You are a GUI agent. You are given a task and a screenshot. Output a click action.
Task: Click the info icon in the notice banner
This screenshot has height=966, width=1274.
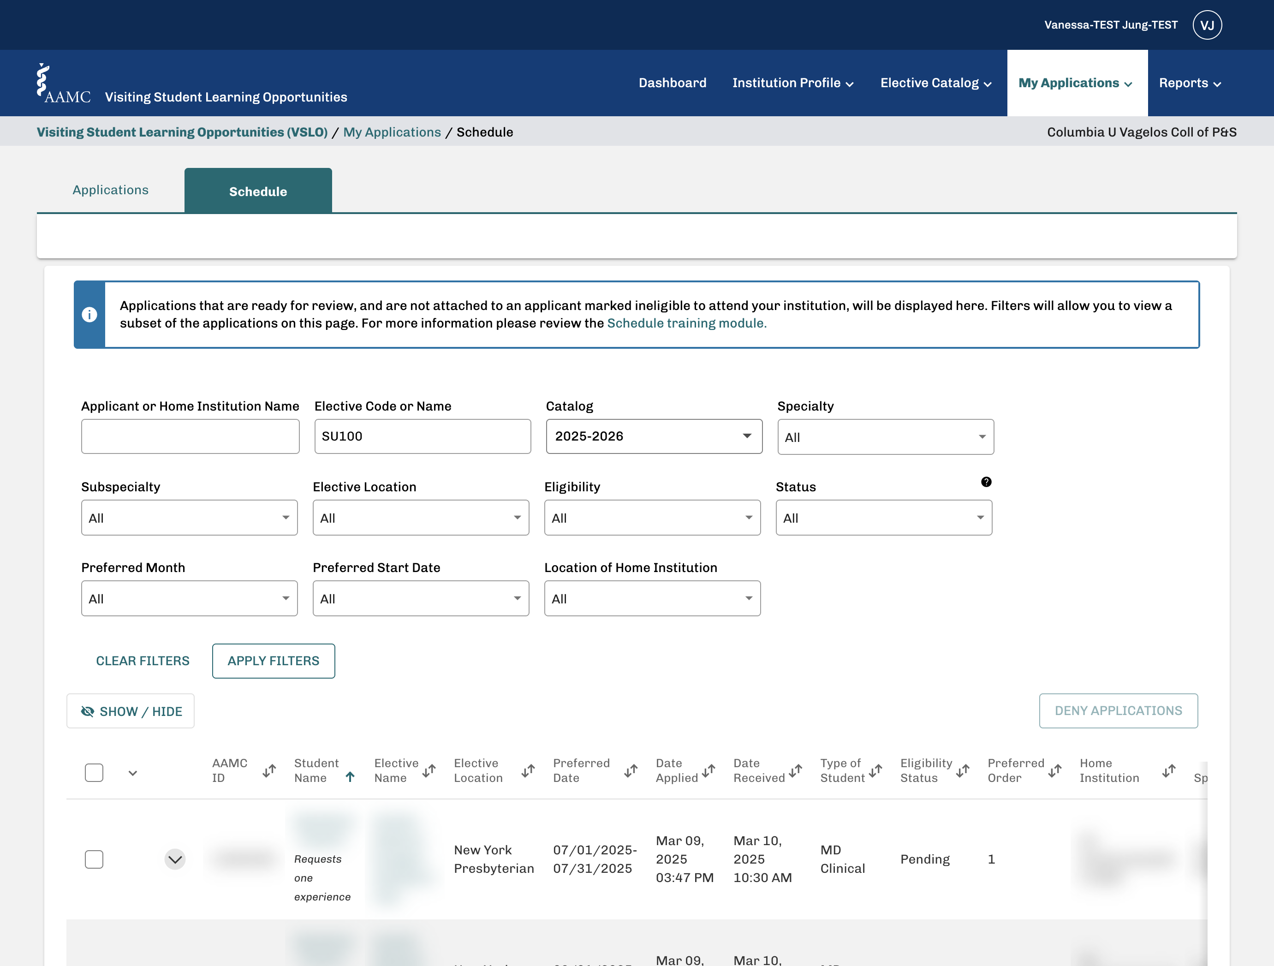tap(89, 315)
